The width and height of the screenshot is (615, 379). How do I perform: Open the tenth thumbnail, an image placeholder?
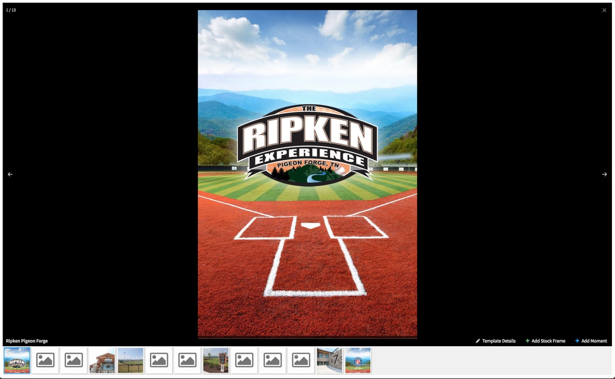click(x=273, y=360)
